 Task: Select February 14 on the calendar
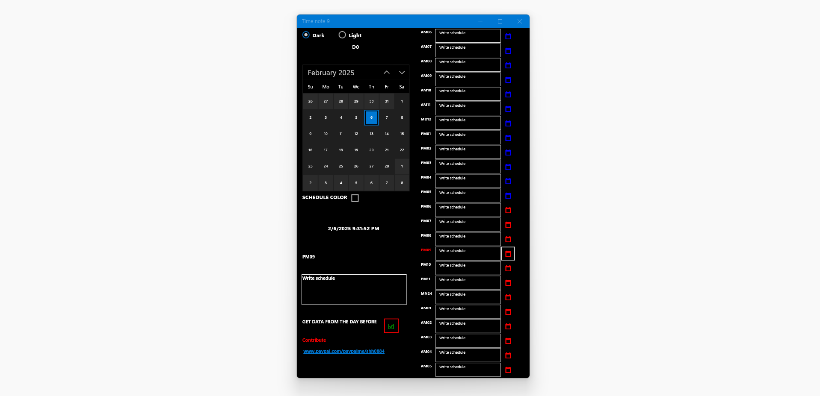pyautogui.click(x=387, y=134)
